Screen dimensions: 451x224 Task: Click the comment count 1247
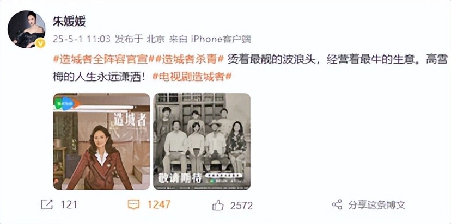[x=159, y=205]
